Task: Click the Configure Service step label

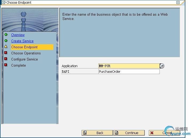Action: pyautogui.click(x=25, y=59)
